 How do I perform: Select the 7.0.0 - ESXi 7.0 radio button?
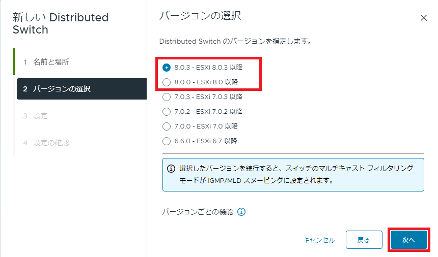point(167,126)
